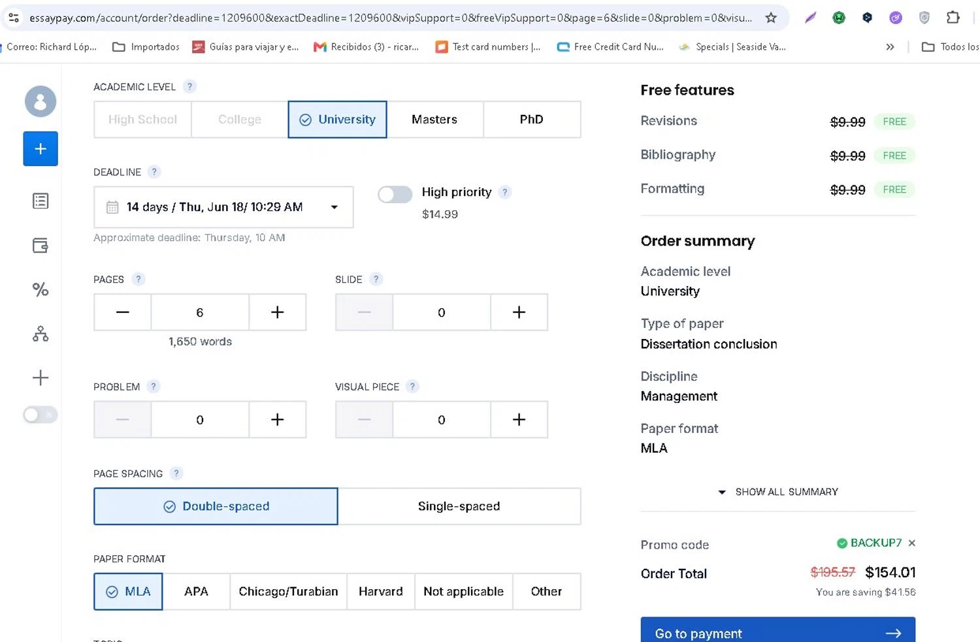
Task: Open the extensions puzzle menu
Action: (953, 18)
